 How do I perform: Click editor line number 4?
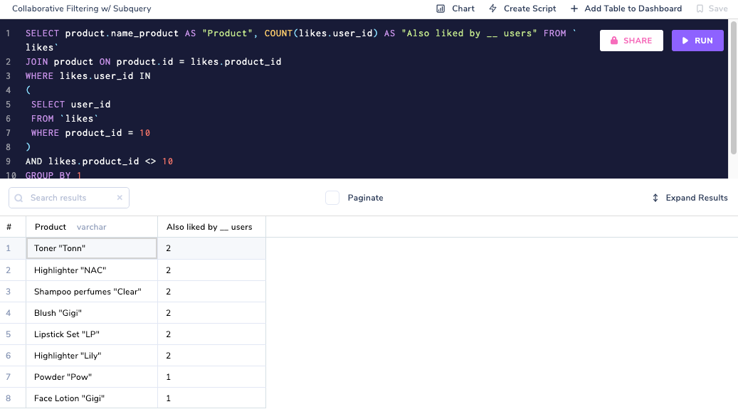(x=8, y=90)
